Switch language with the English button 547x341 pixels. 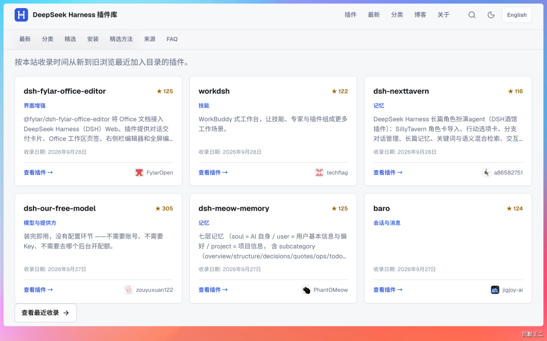pos(517,15)
